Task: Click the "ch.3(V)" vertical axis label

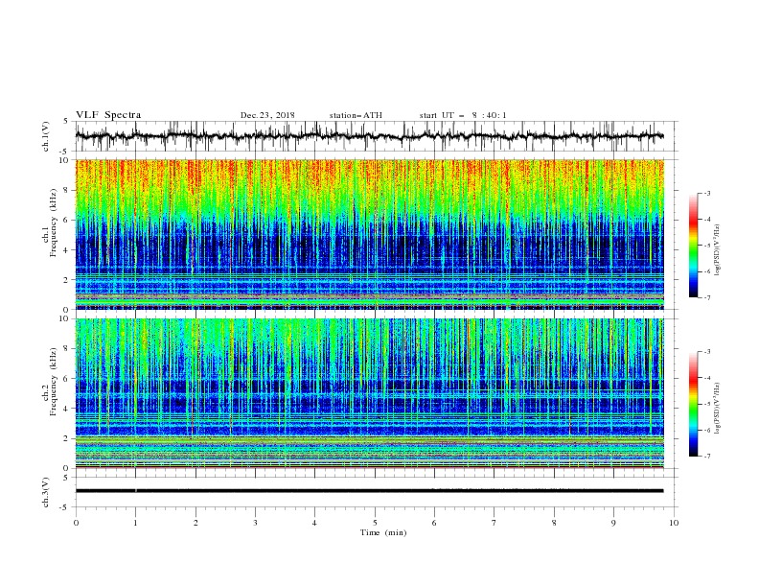Action: (46, 492)
